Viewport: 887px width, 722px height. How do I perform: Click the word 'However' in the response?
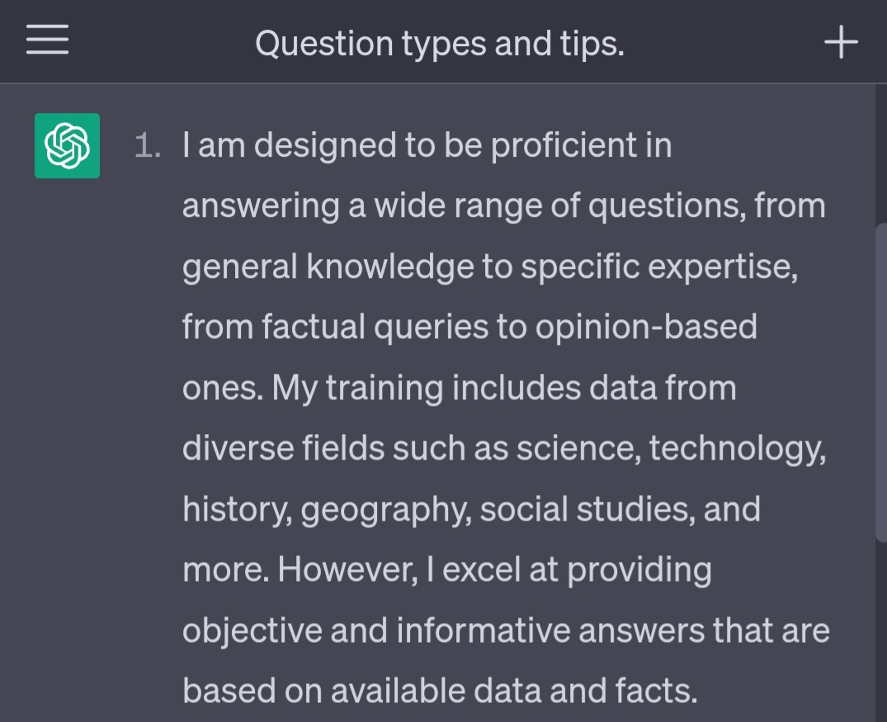(347, 569)
